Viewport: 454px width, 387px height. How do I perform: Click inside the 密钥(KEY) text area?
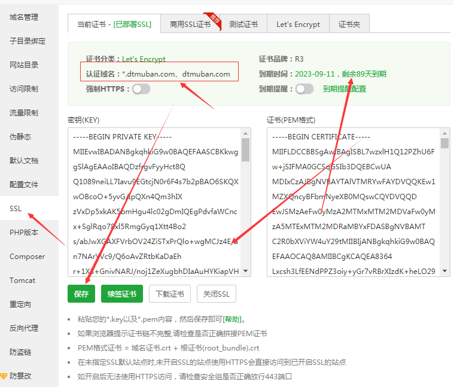click(154, 203)
